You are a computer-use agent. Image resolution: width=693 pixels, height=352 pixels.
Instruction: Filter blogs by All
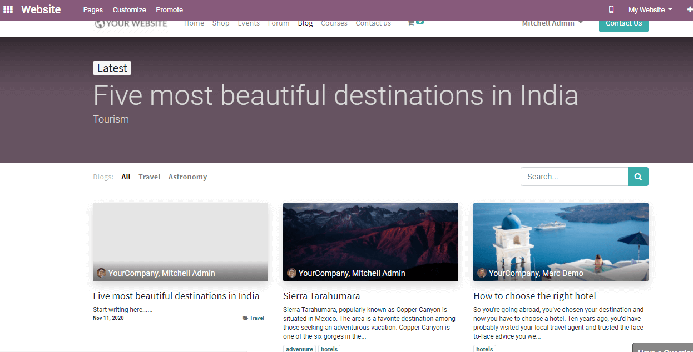126,177
